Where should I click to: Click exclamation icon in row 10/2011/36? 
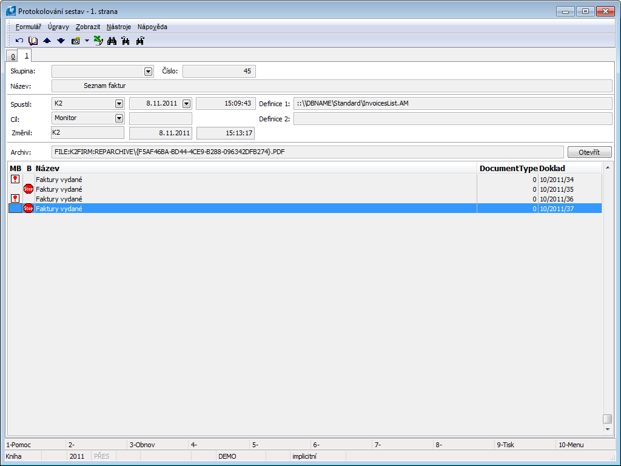(x=15, y=198)
